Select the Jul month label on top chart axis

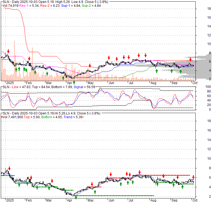coord(131,83)
